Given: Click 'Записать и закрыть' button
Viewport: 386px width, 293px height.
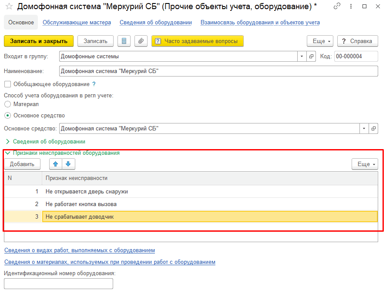Looking at the screenshot, I should (x=39, y=41).
